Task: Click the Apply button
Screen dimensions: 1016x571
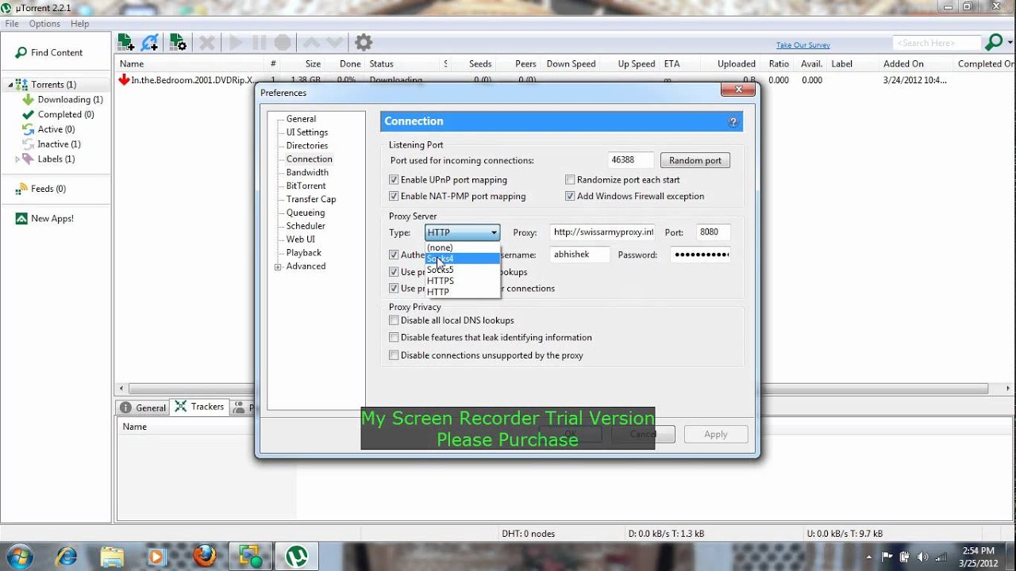Action: tap(715, 434)
